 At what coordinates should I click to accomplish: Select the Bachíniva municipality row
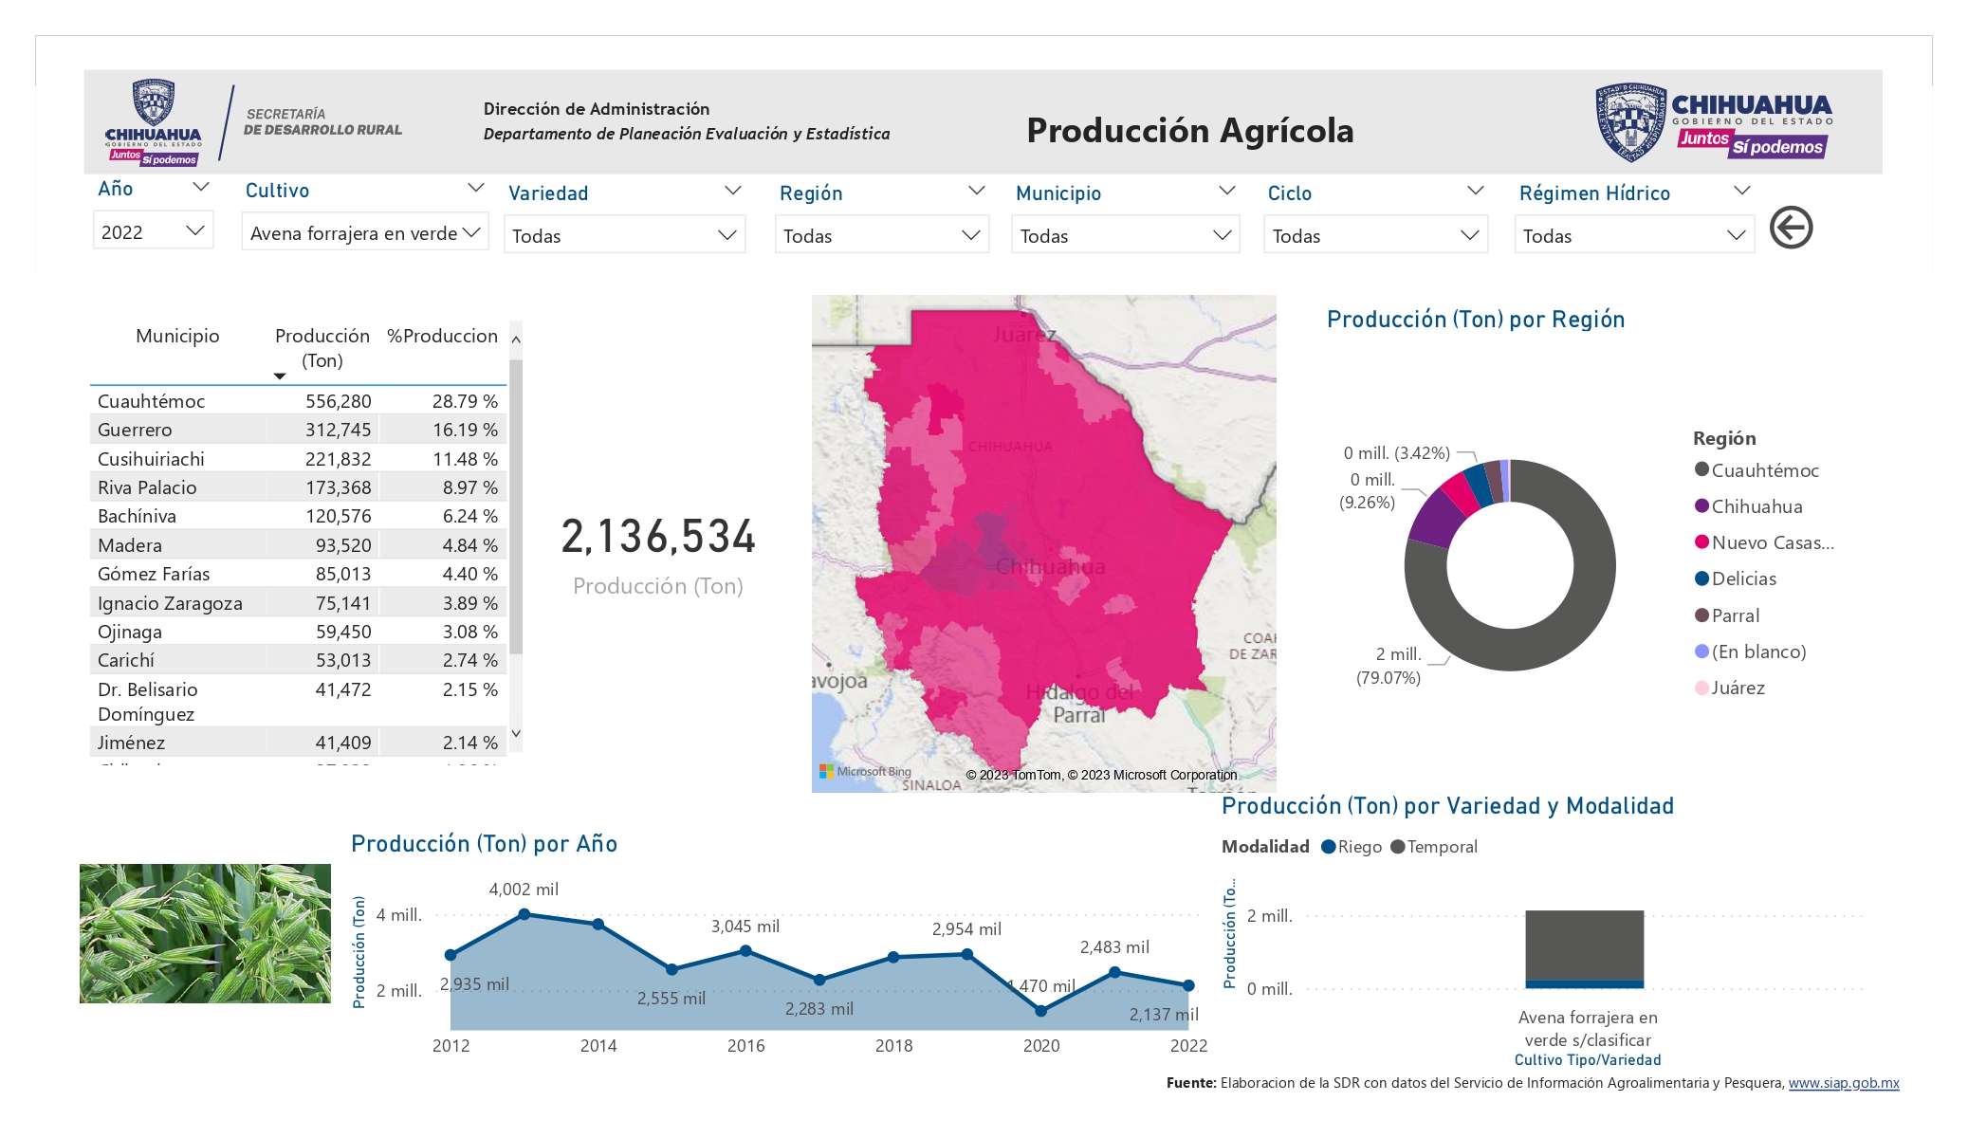tap(298, 516)
